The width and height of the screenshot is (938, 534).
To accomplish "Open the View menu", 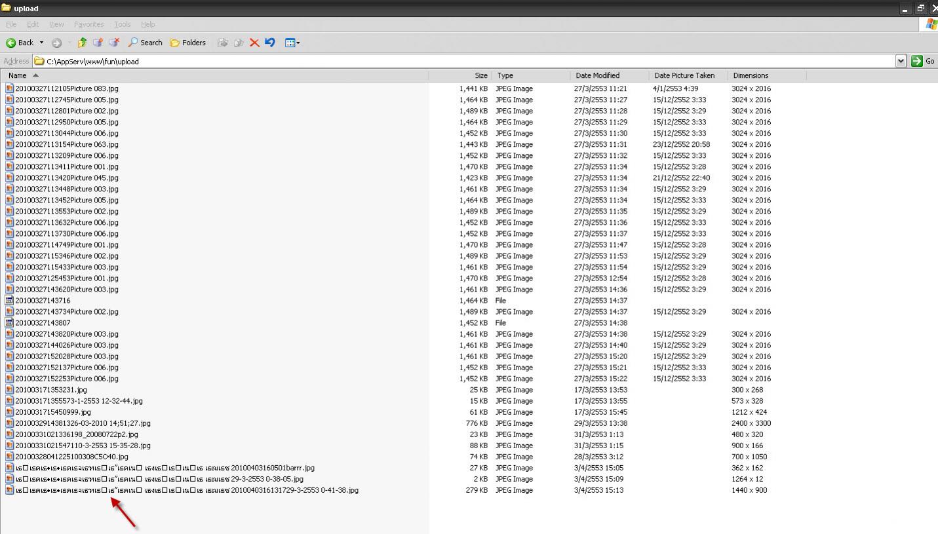I will click(56, 24).
